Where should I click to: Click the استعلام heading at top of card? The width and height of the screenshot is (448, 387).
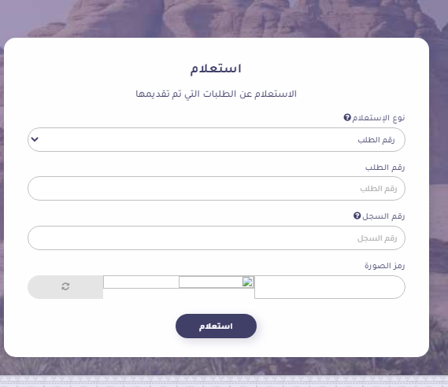click(x=216, y=68)
